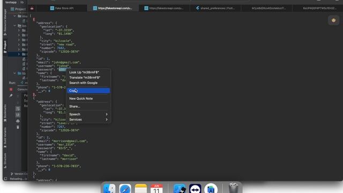Collapse the first expanded project folder
The height and width of the screenshot is (193, 343).
(x=14, y=16)
